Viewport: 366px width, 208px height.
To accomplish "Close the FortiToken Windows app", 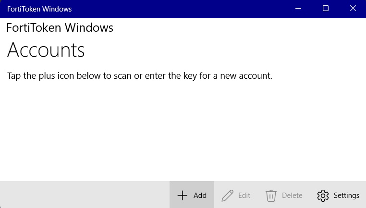I will [353, 9].
